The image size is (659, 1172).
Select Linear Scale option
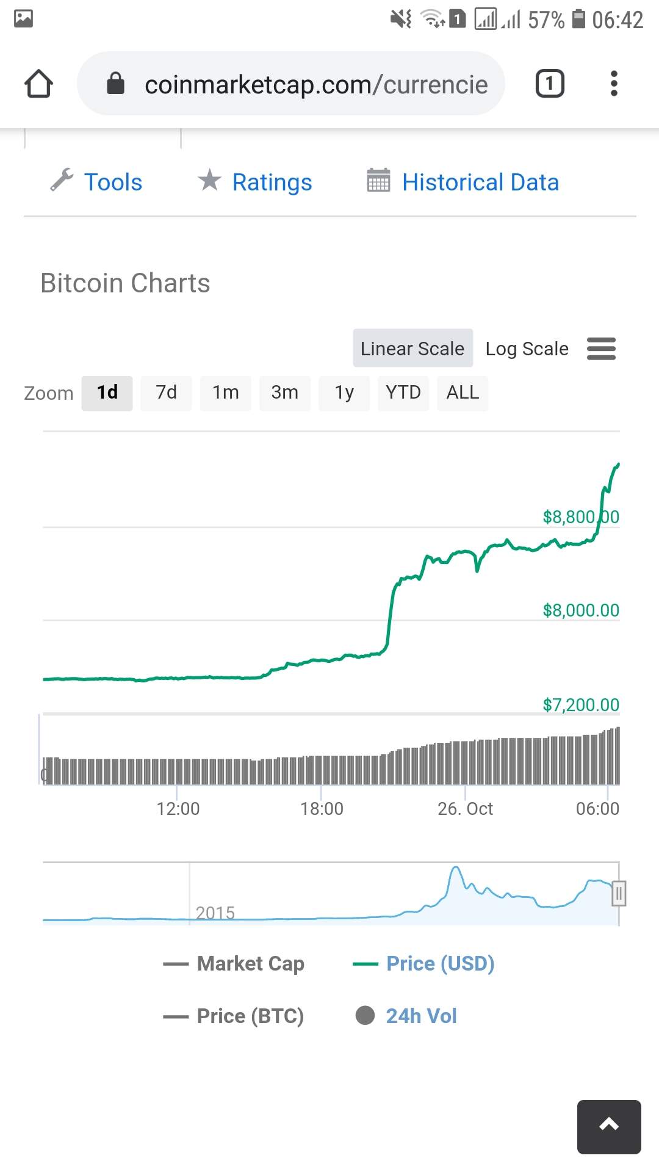pos(412,349)
